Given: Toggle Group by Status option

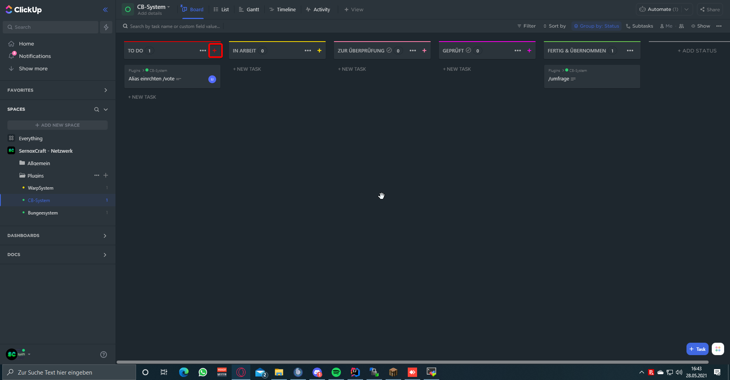Looking at the screenshot, I should coord(596,26).
